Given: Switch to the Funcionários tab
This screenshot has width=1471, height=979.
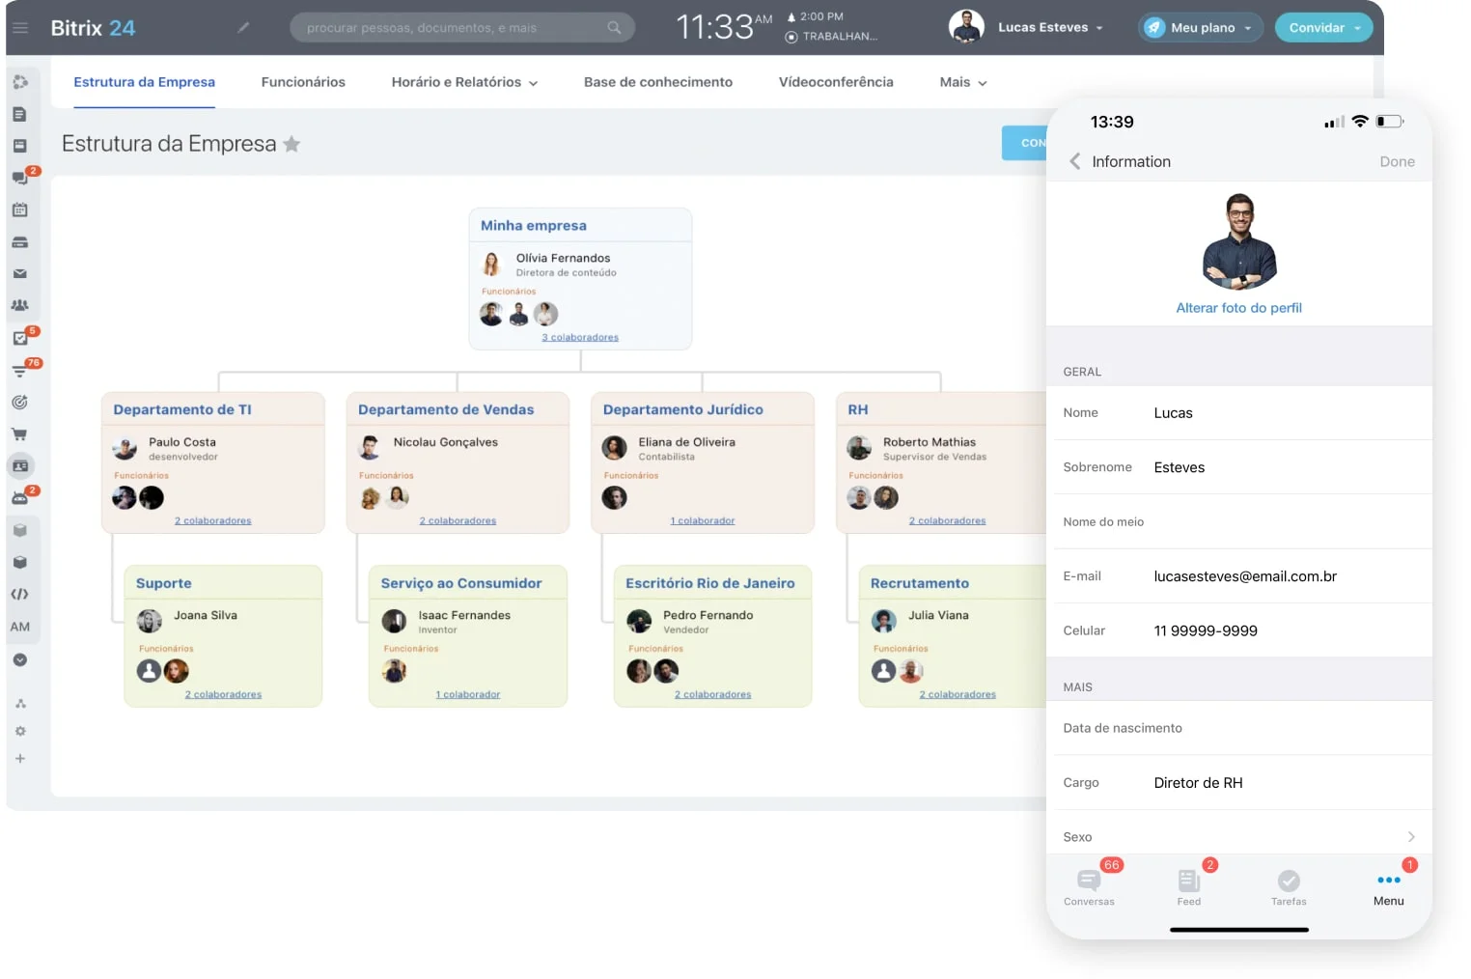Looking at the screenshot, I should click(x=303, y=83).
